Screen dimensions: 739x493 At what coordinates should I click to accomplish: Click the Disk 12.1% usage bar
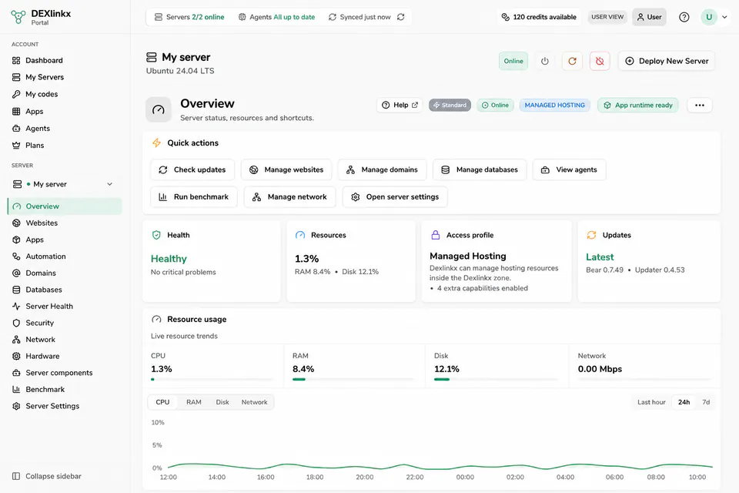[497, 379]
